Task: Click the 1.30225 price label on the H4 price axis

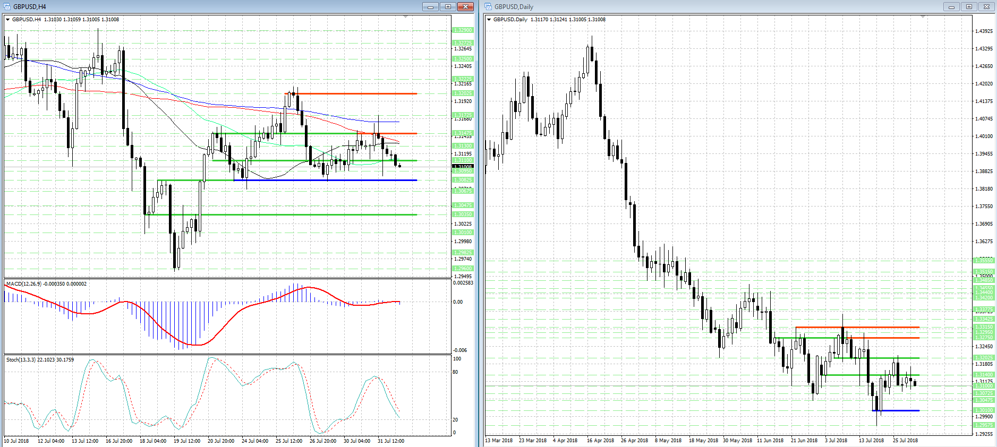Action: (x=463, y=224)
